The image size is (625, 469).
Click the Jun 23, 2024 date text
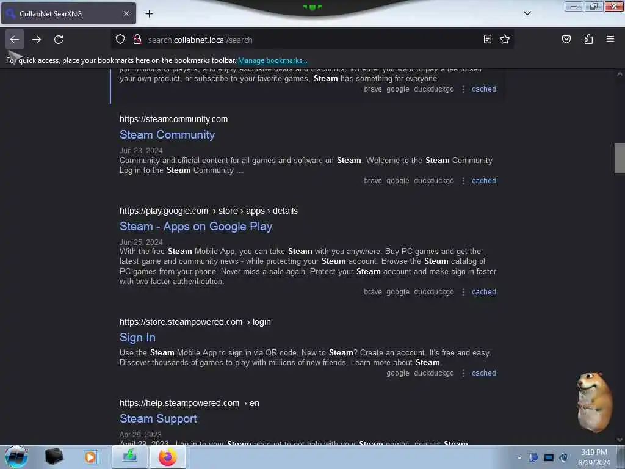[x=141, y=151]
